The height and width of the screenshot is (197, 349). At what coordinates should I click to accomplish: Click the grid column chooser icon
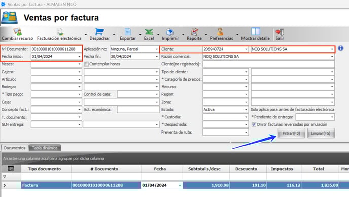click(x=11, y=168)
